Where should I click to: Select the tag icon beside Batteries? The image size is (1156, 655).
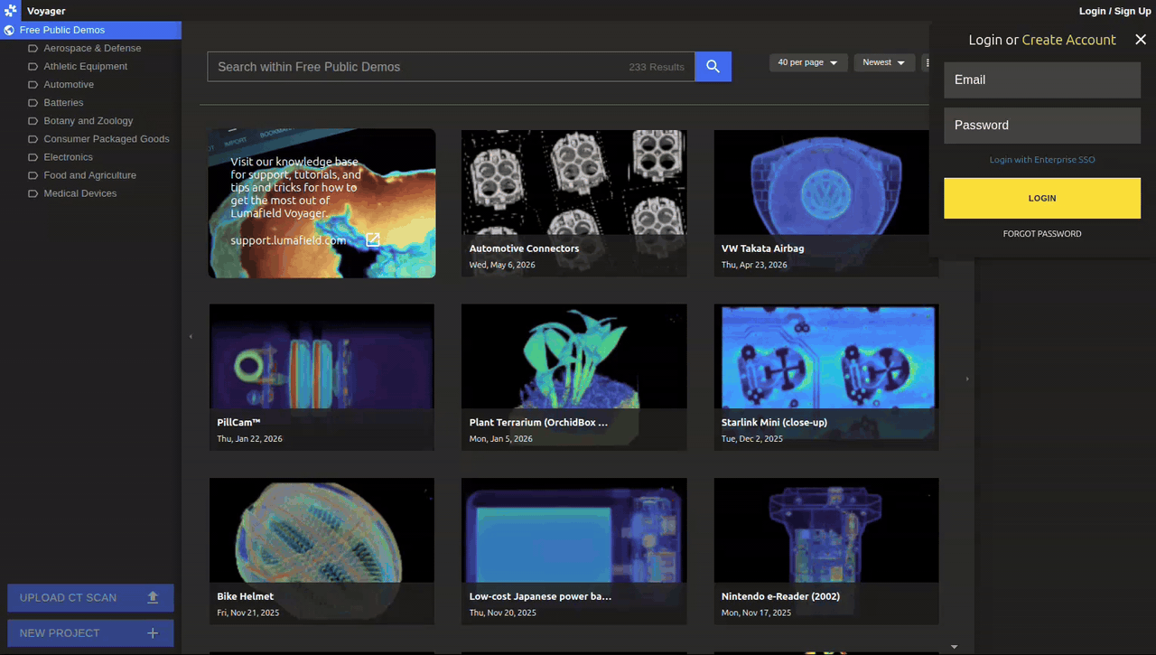click(33, 102)
